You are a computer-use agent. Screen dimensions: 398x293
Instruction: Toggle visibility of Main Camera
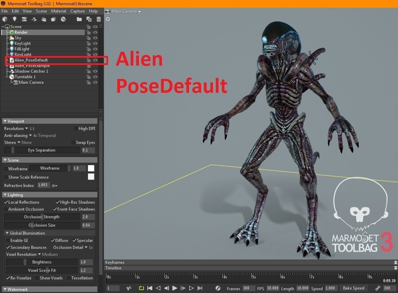[x=95, y=82]
